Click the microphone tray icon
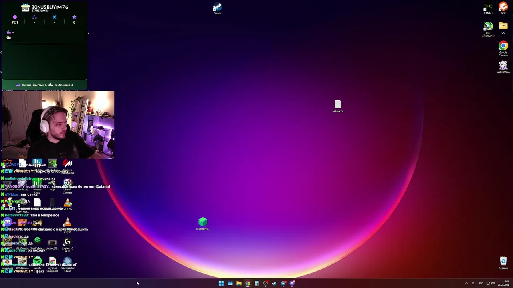 [473, 283]
